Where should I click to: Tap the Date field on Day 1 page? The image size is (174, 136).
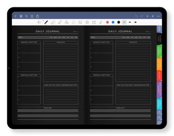(48, 37)
